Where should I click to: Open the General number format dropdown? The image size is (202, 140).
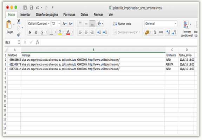[x=176, y=24]
